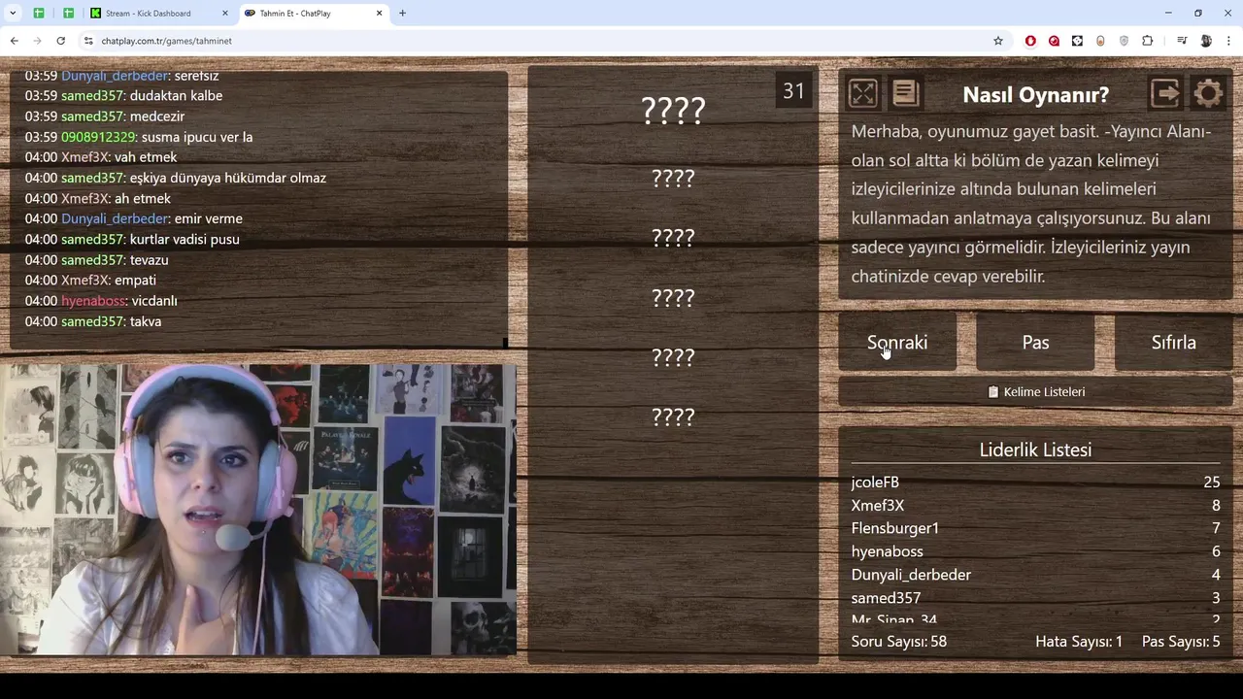This screenshot has width=1243, height=699.
Task: Click the fullscreen expand icon in game panel
Action: 862,93
